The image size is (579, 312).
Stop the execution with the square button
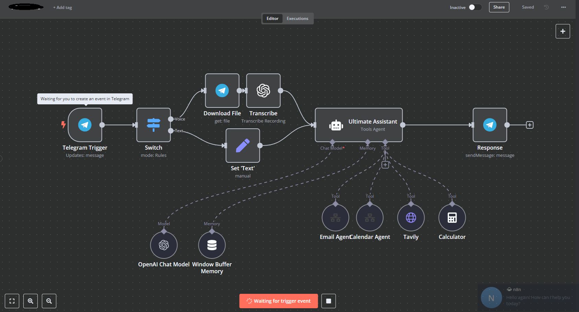328,301
